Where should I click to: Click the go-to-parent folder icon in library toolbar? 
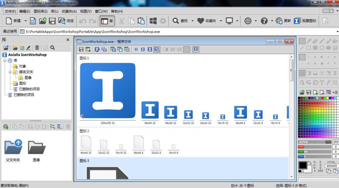[6, 48]
